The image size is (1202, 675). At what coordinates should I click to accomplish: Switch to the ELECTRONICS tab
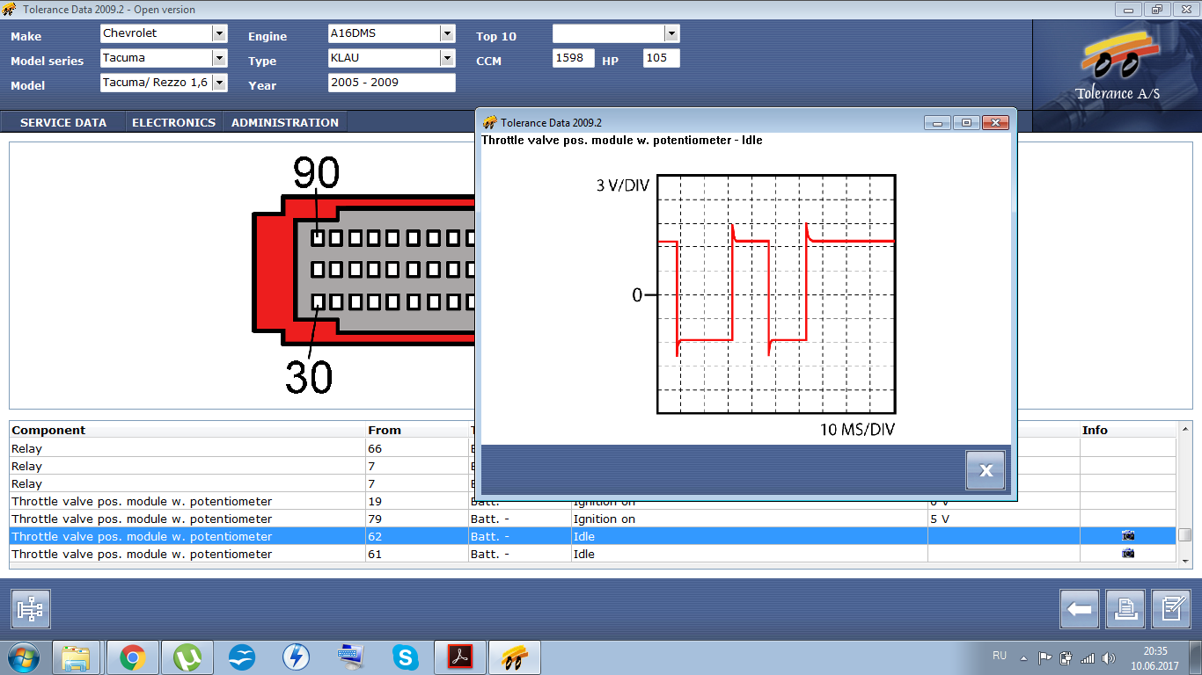[173, 122]
